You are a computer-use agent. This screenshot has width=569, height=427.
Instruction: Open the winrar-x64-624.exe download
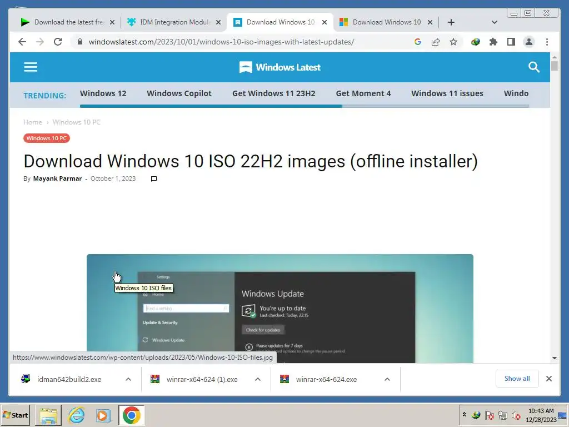(x=326, y=379)
